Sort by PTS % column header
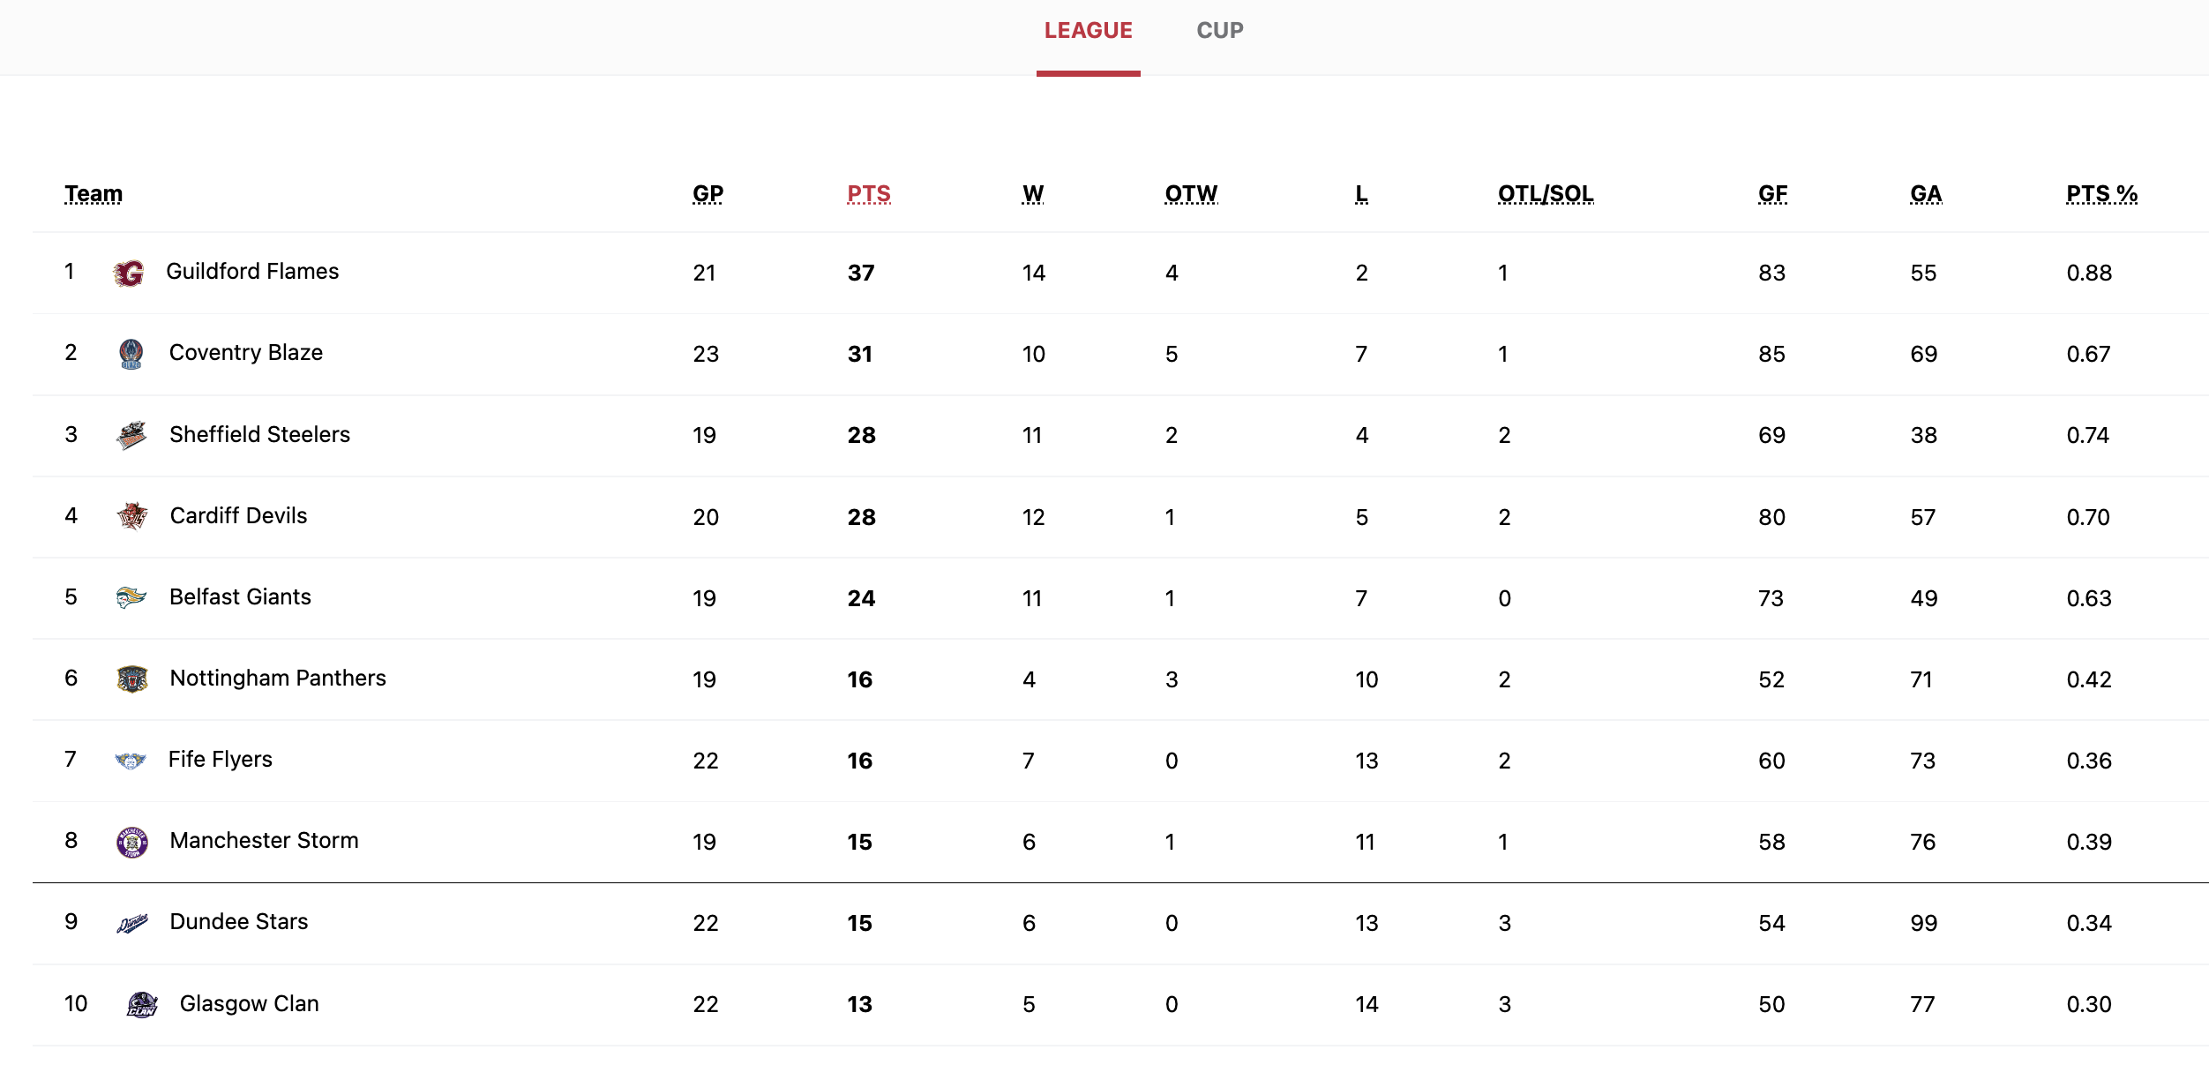Image resolution: width=2209 pixels, height=1080 pixels. click(2102, 194)
